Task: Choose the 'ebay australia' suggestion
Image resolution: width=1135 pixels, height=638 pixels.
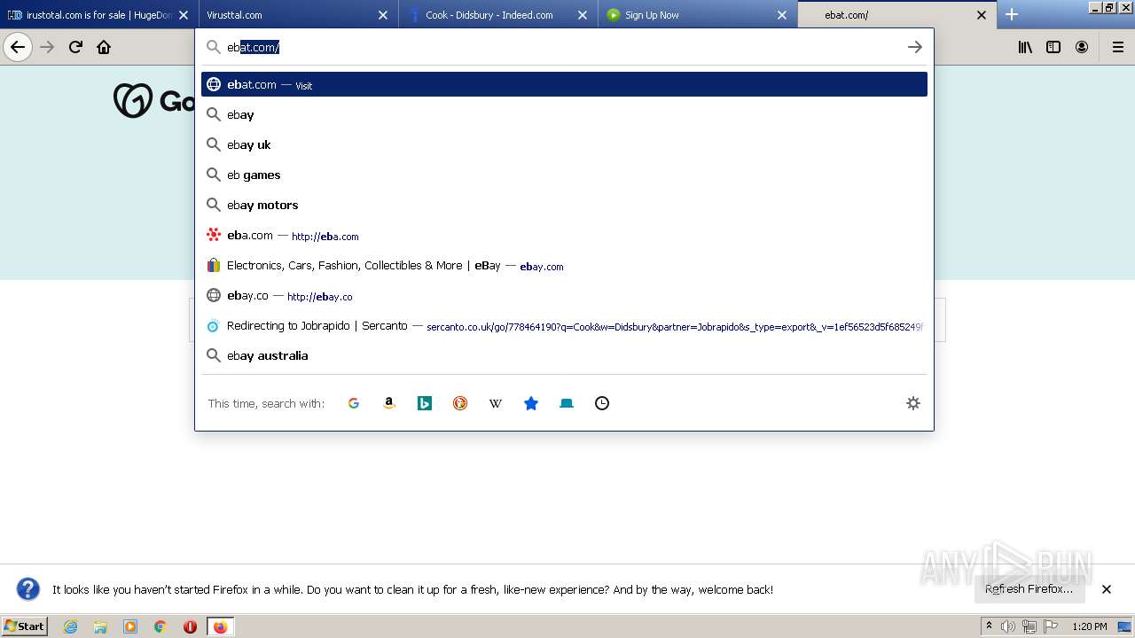Action: click(x=564, y=355)
